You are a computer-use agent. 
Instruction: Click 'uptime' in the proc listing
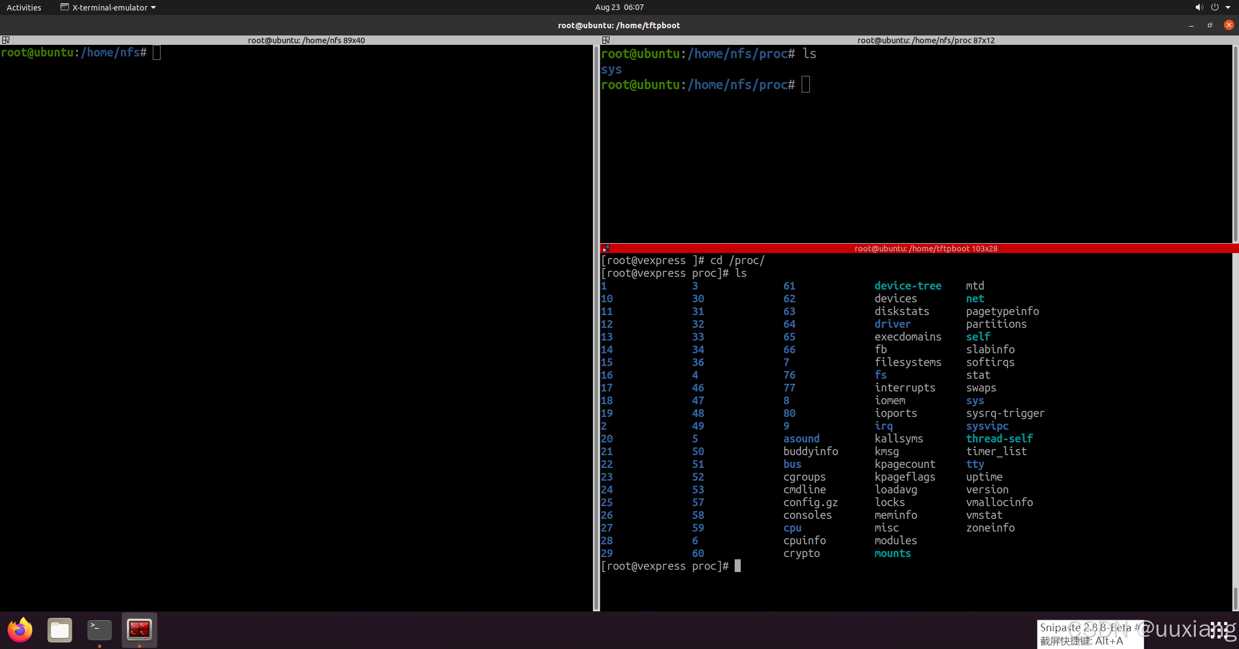984,477
